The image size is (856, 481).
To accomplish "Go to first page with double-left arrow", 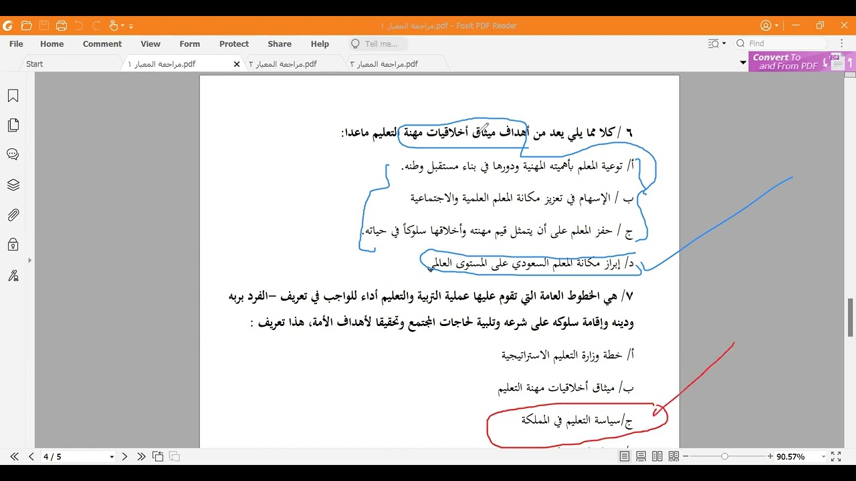I will click(x=14, y=457).
